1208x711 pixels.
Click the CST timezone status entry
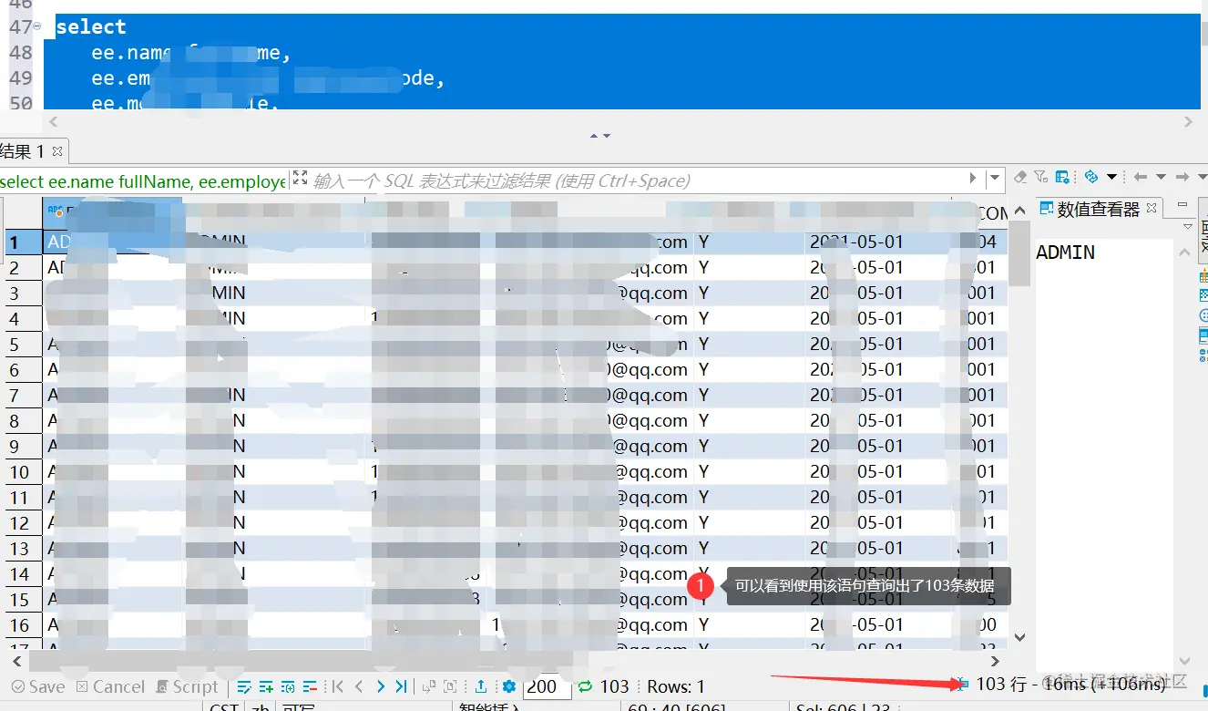pyautogui.click(x=223, y=706)
